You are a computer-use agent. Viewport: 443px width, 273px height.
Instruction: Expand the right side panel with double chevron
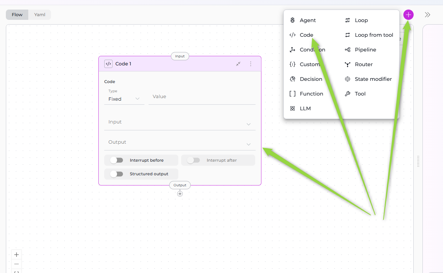427,15
